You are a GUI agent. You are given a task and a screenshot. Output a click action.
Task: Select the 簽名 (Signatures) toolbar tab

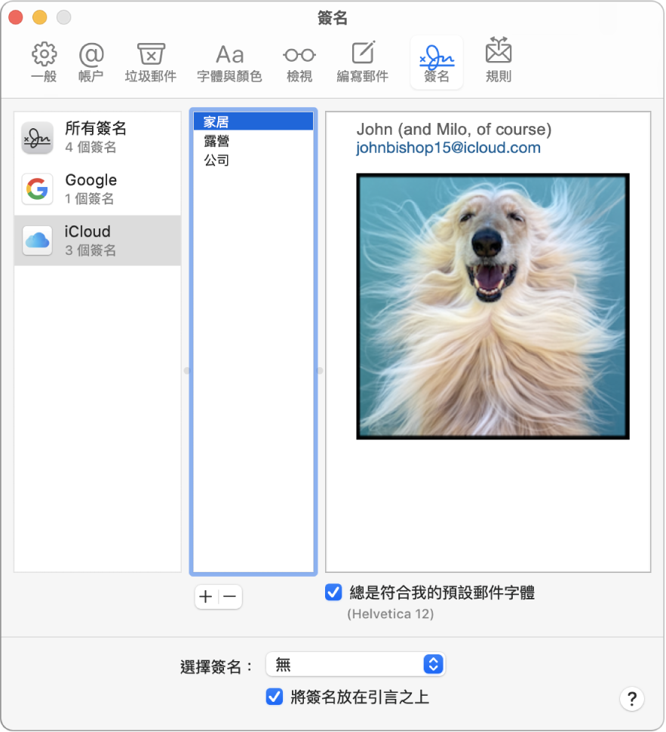click(436, 63)
